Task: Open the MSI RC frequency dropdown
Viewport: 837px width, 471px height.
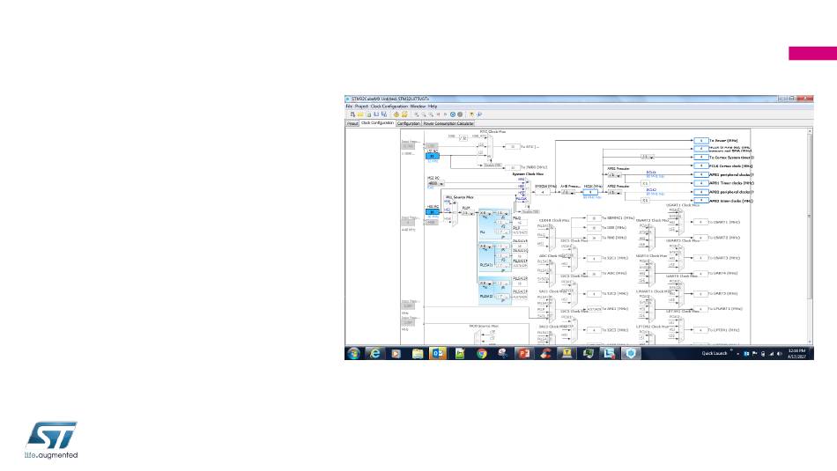Action: pos(435,183)
